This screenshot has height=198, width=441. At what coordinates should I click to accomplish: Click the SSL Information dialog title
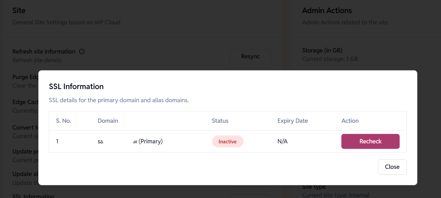[76, 86]
